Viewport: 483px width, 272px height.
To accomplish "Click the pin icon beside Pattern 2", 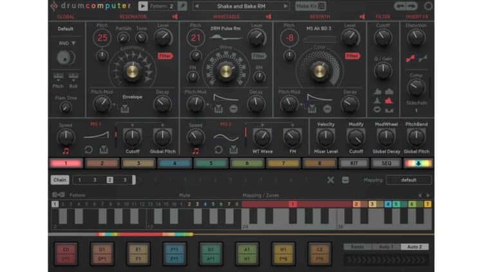I will coord(182,6).
